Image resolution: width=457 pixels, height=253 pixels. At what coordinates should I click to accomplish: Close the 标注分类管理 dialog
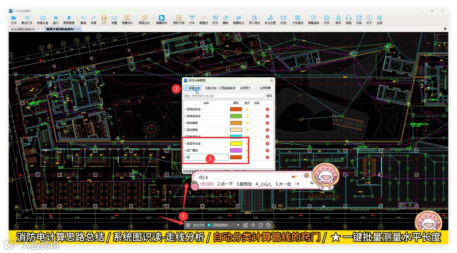click(272, 80)
